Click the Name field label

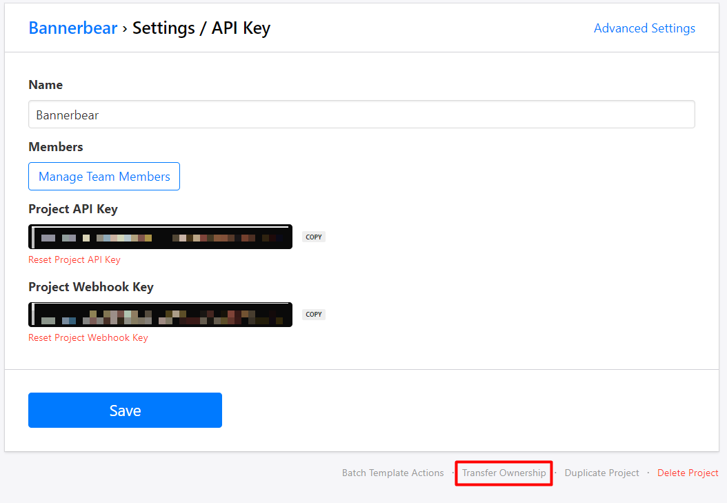46,85
